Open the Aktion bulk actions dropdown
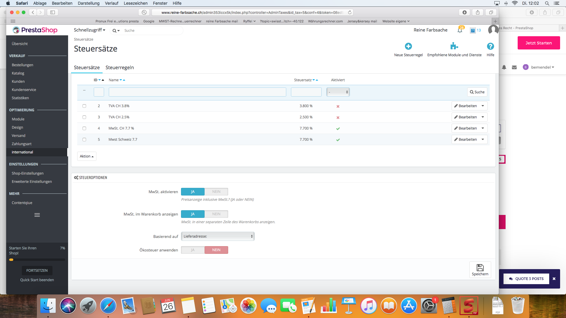This screenshot has width=566, height=318. (x=87, y=156)
